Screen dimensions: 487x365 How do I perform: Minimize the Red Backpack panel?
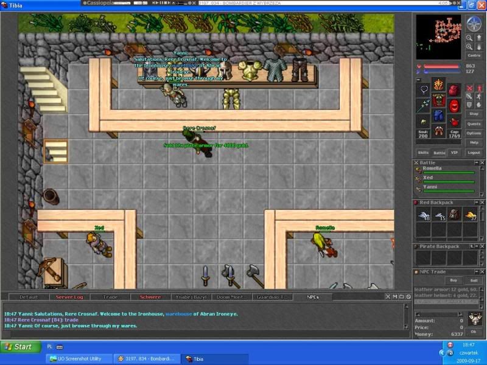(477, 203)
